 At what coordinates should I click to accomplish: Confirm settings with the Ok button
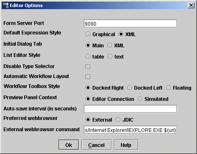pos(69,145)
